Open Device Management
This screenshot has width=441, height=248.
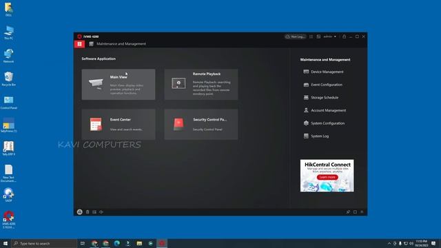tap(323, 72)
